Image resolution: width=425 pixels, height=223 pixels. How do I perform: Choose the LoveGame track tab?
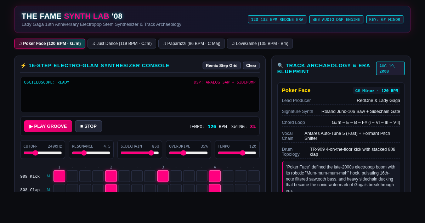pos(260,44)
